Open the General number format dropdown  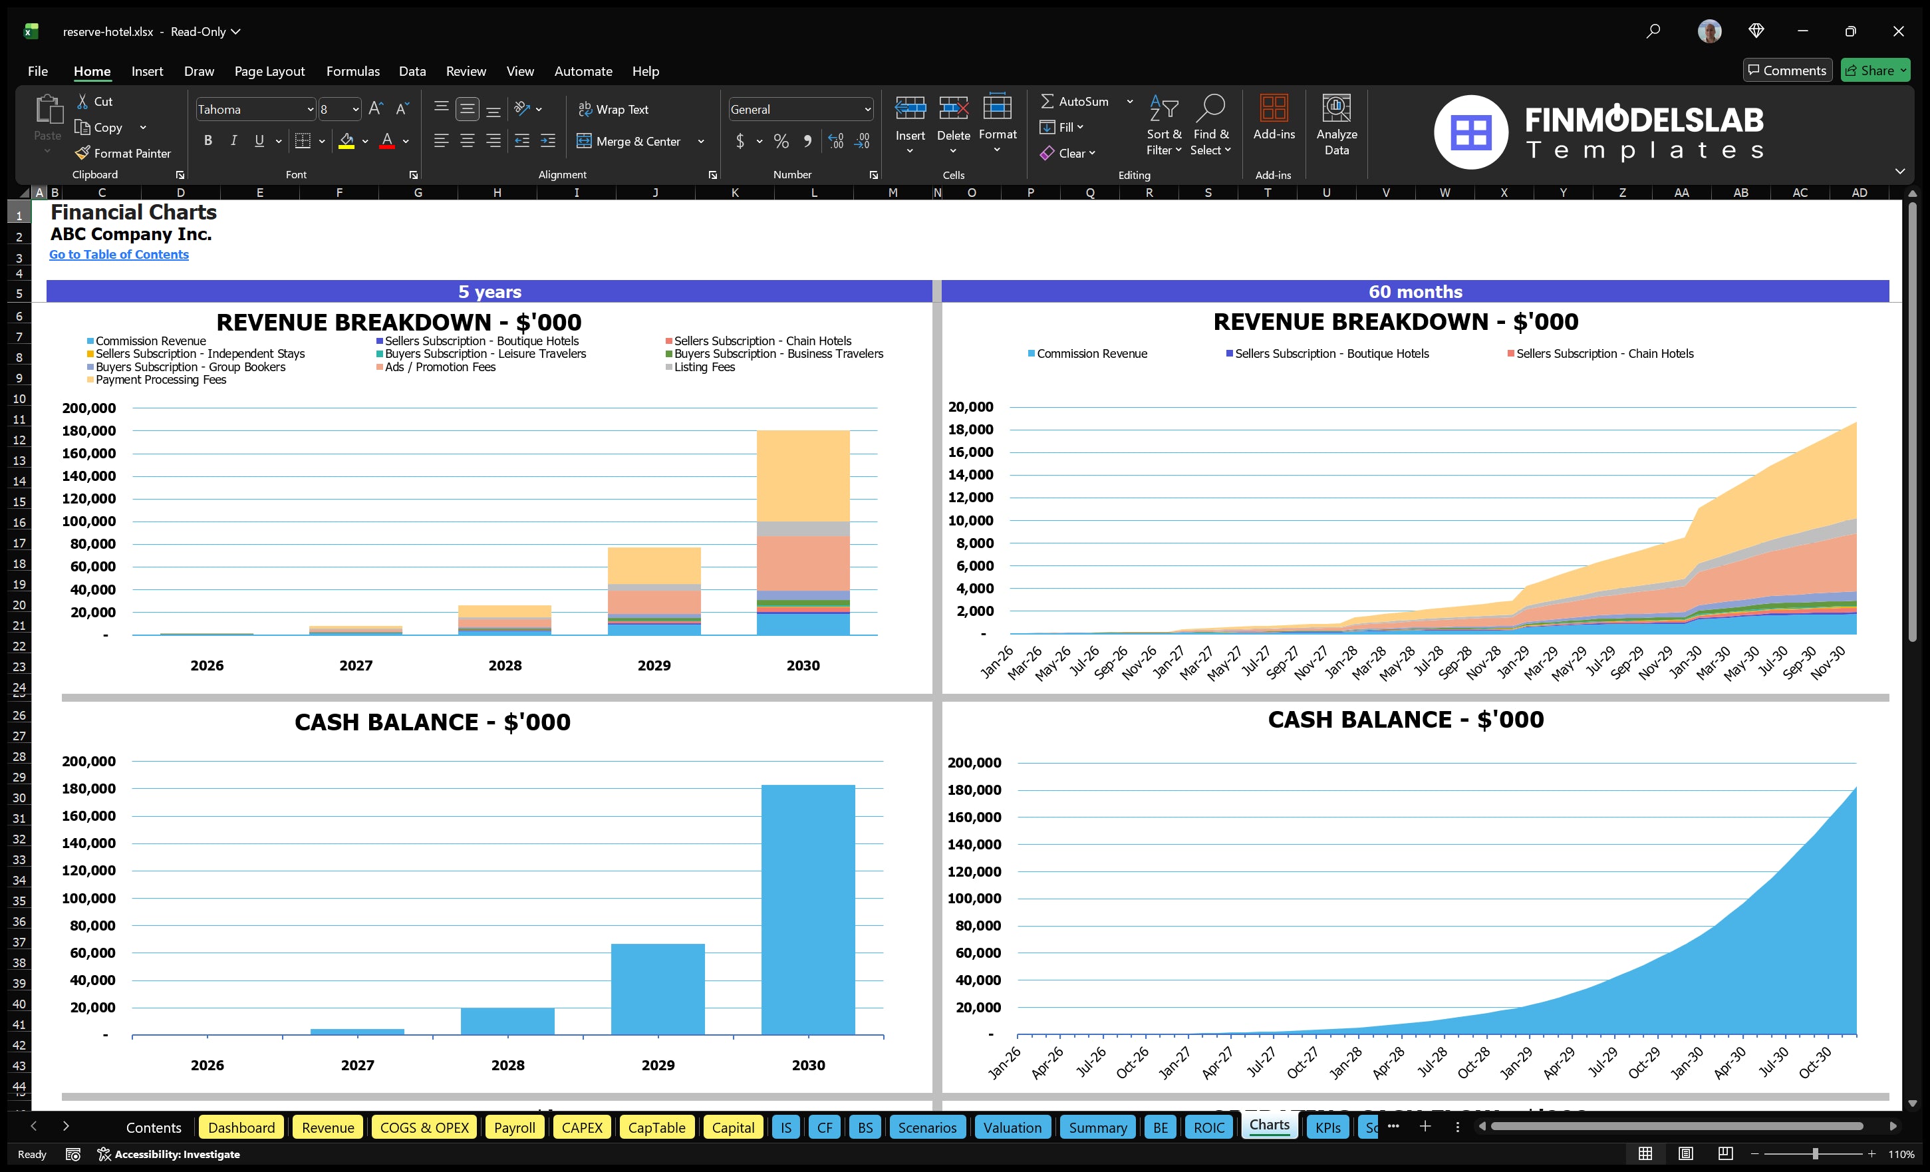pos(867,109)
